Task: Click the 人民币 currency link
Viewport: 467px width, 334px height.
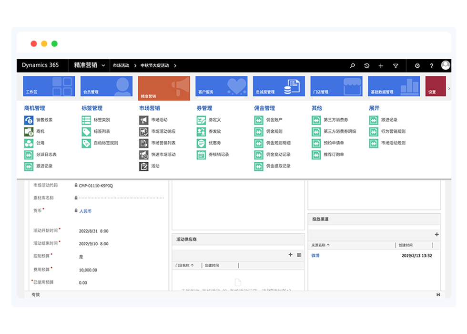Action: [x=85, y=210]
